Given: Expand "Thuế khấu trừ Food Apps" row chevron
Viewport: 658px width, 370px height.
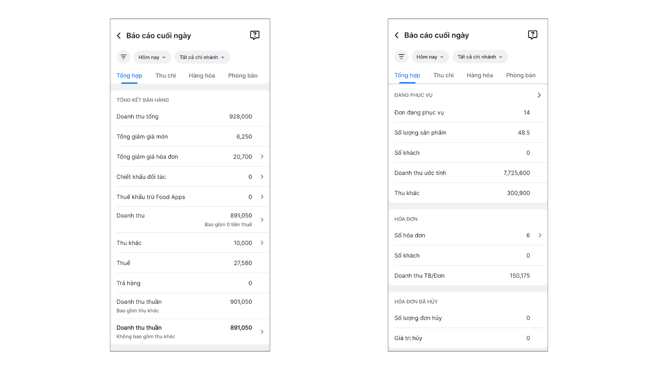Looking at the screenshot, I should 262,197.
